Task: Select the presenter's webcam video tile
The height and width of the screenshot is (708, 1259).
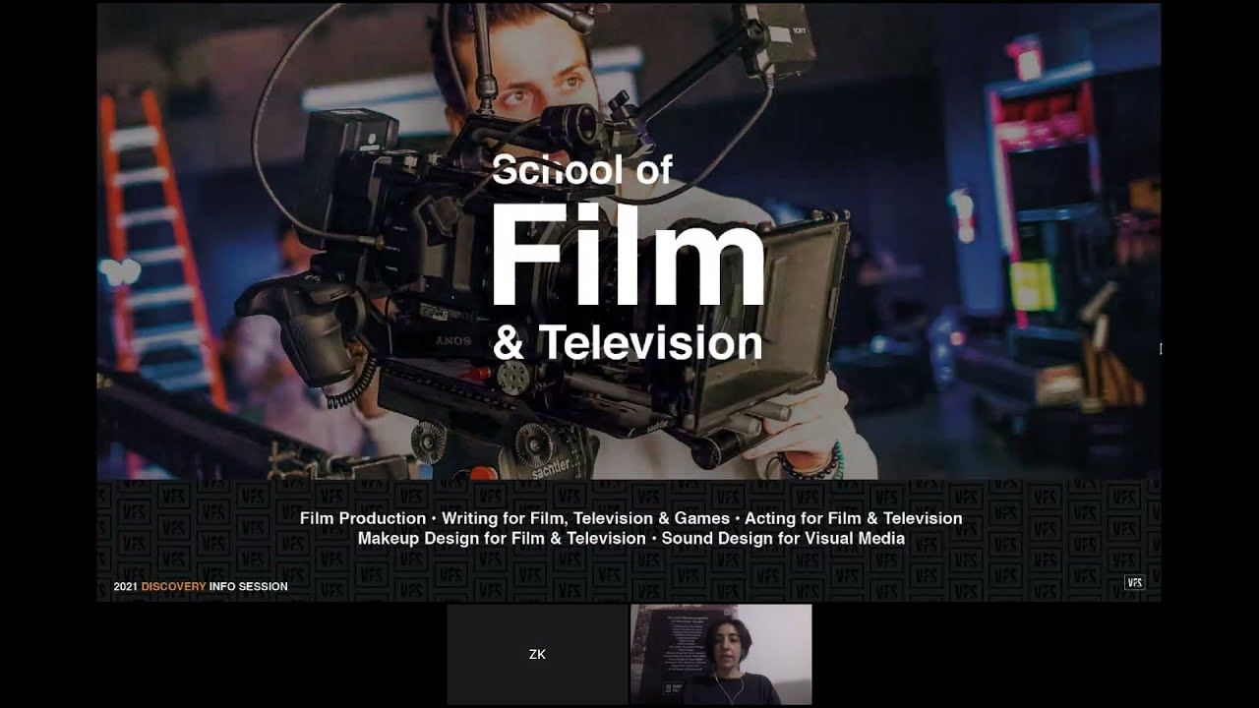Action: click(721, 654)
